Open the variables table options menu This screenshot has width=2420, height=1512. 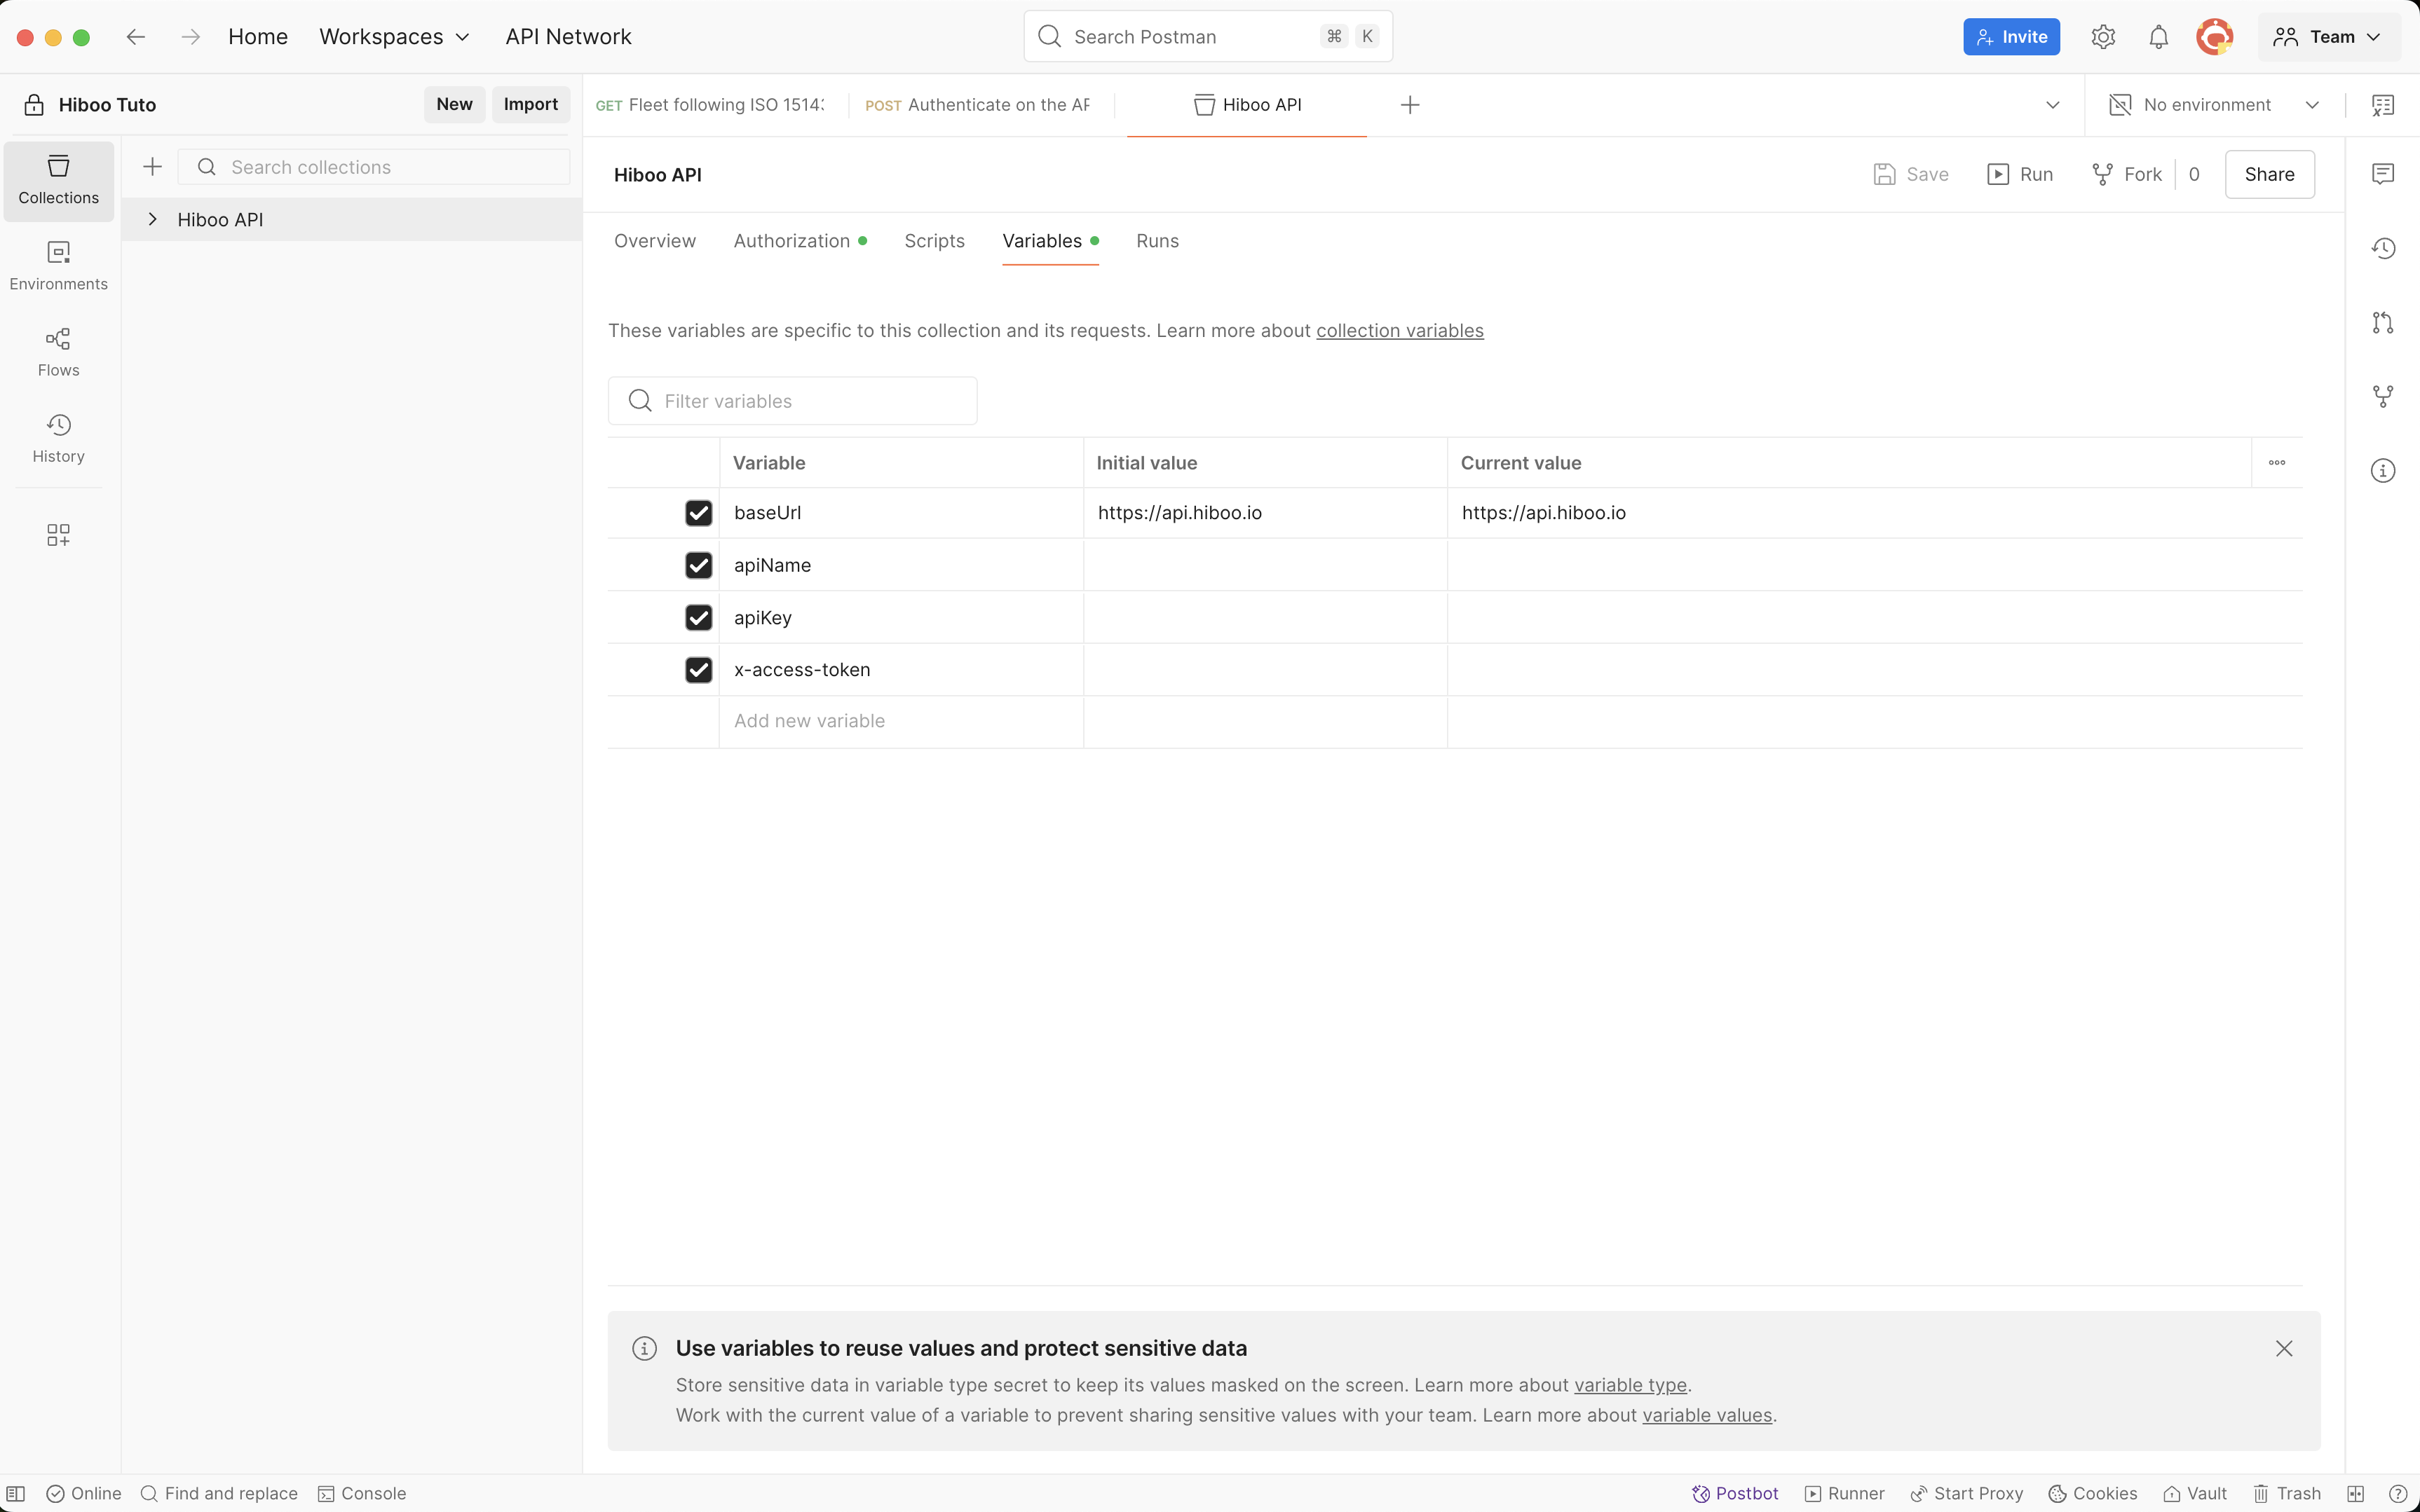coord(2277,463)
